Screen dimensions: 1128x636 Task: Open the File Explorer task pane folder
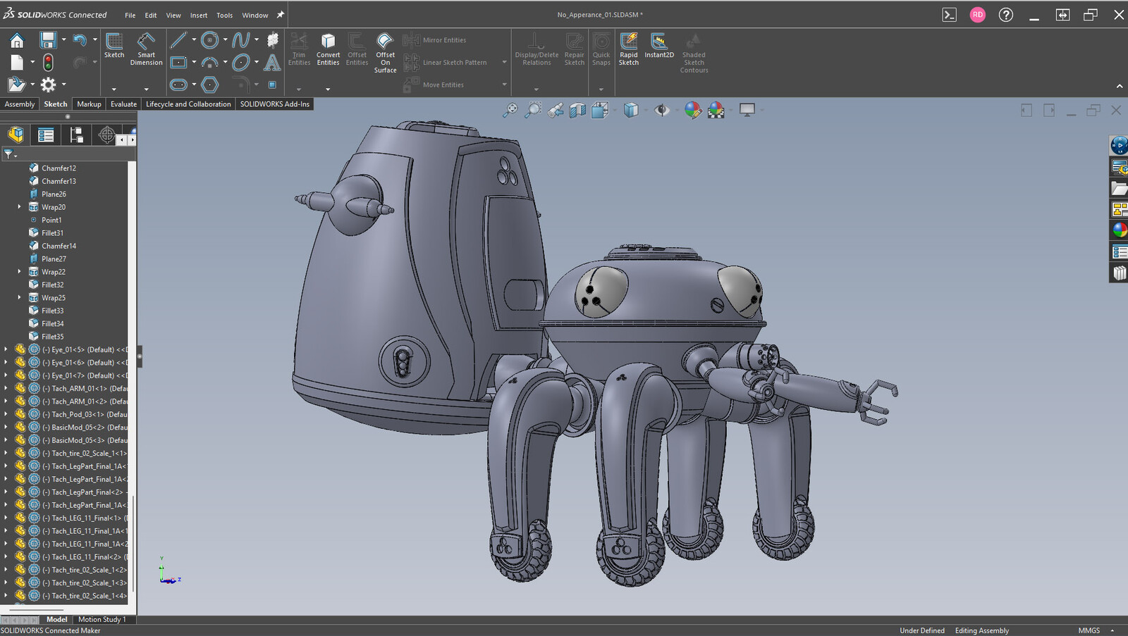coord(1119,187)
